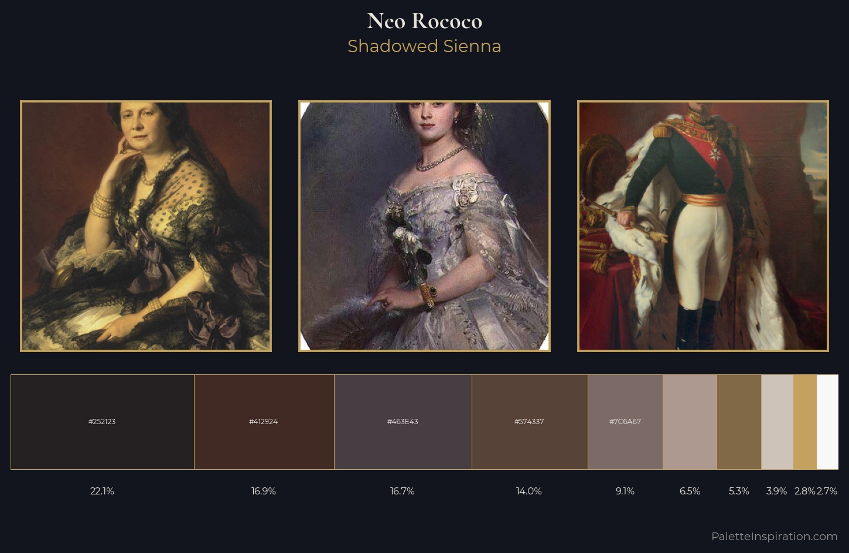Click the 22.1% percentage label
This screenshot has width=849, height=553.
pos(102,491)
